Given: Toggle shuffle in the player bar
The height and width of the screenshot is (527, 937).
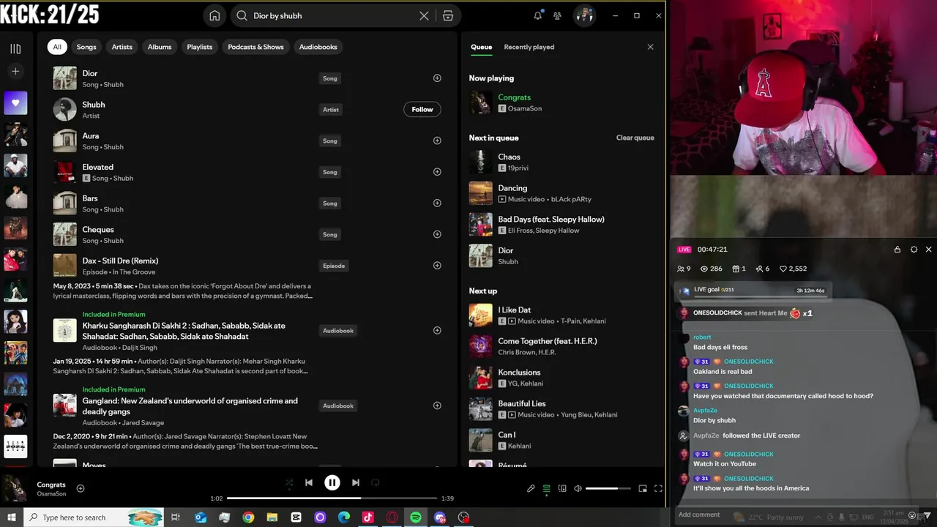Looking at the screenshot, I should pyautogui.click(x=289, y=482).
